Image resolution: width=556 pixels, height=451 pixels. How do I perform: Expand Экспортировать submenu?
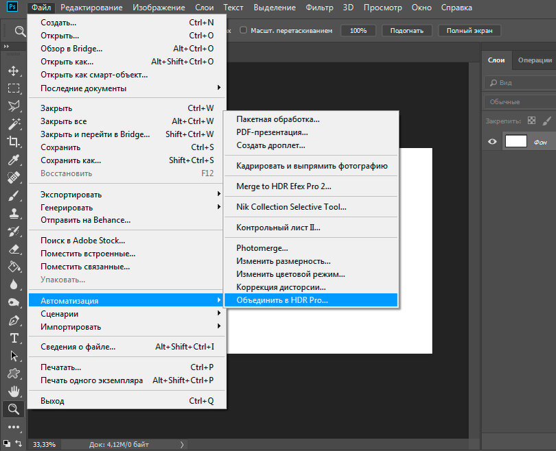click(x=127, y=195)
